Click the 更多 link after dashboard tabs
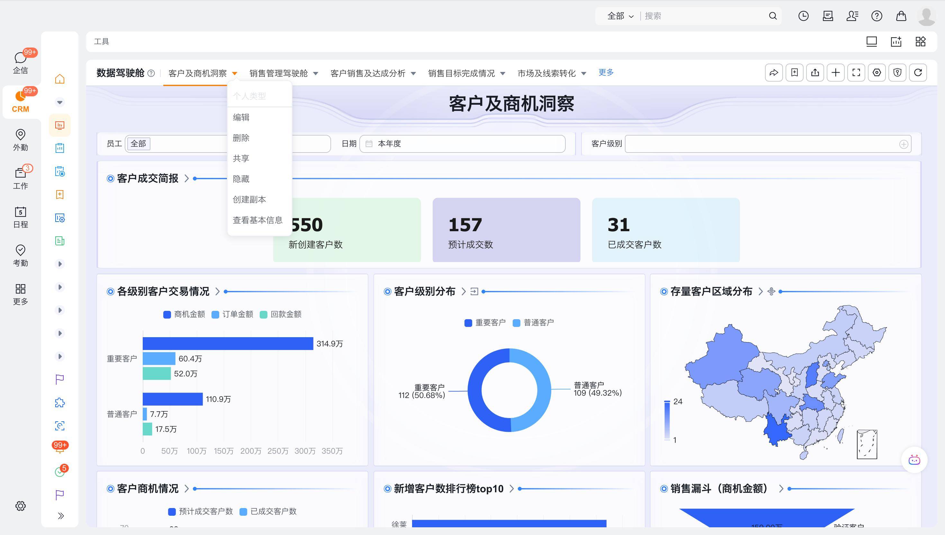Viewport: 945px width, 535px height. point(606,72)
